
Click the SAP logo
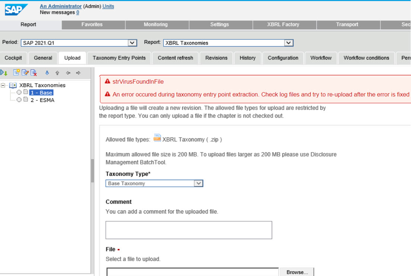[16, 10]
